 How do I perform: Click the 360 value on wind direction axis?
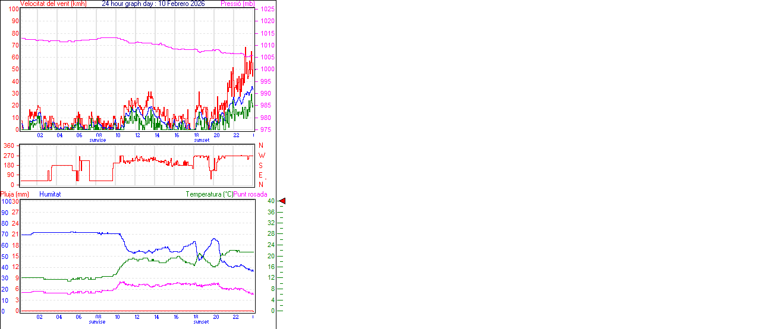(x=9, y=146)
